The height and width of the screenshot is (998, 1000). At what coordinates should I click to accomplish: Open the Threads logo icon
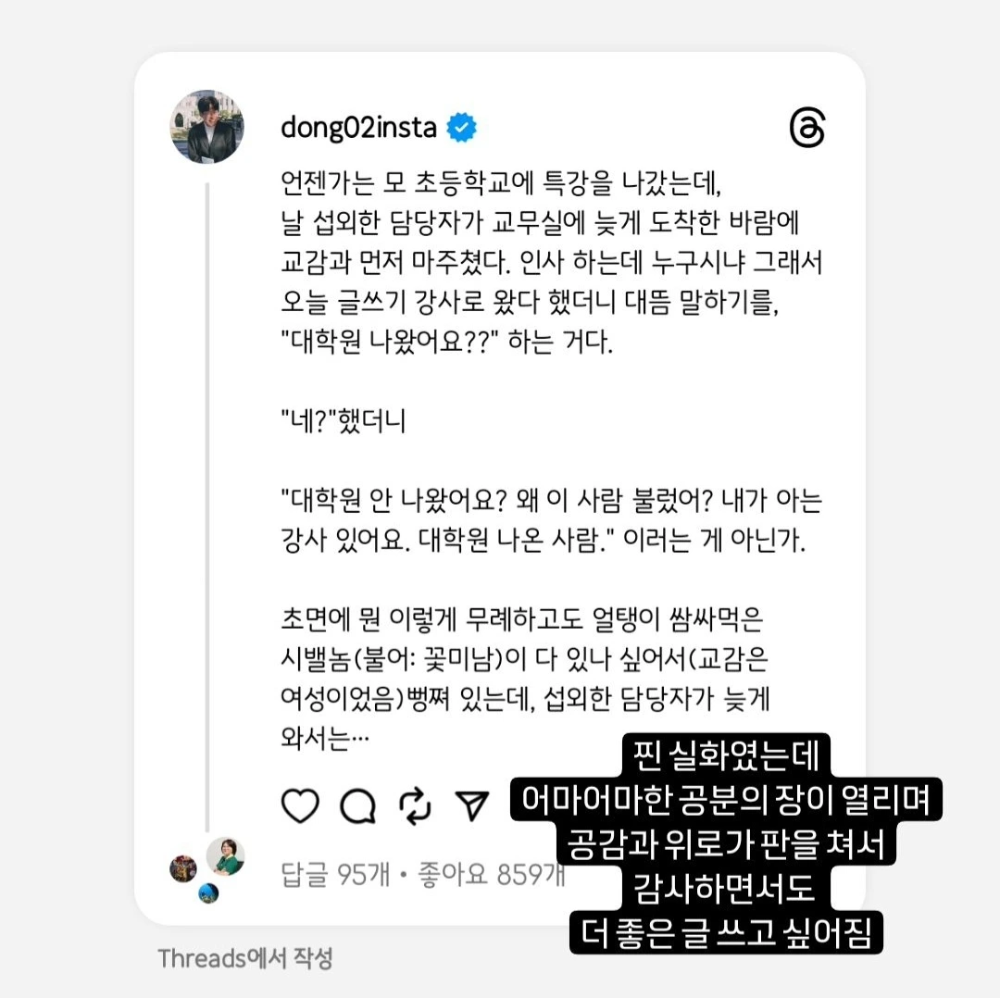(x=807, y=128)
